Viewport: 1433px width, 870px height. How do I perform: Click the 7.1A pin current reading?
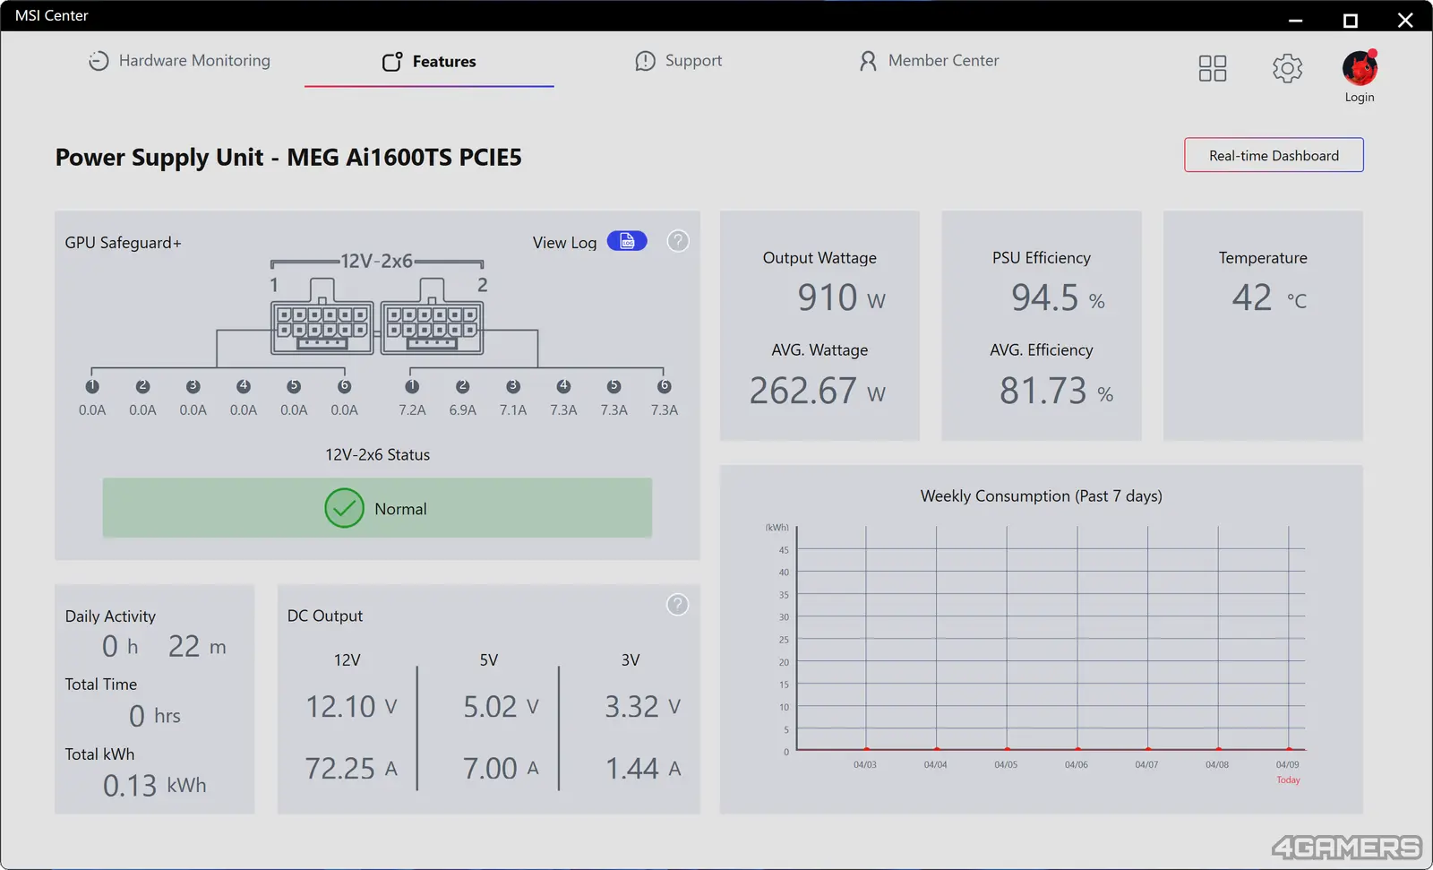click(513, 410)
